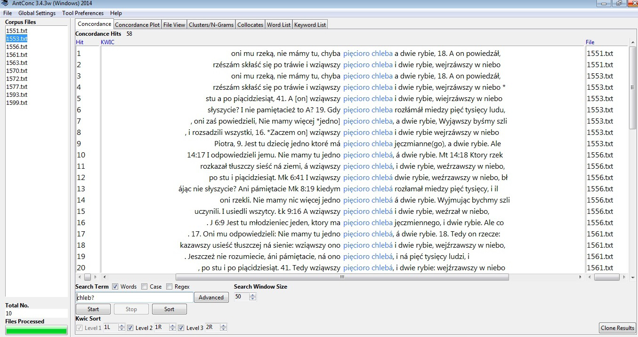This screenshot has height=337, width=638.
Task: Click the AntConc application icon in title bar
Action: click(x=5, y=3)
